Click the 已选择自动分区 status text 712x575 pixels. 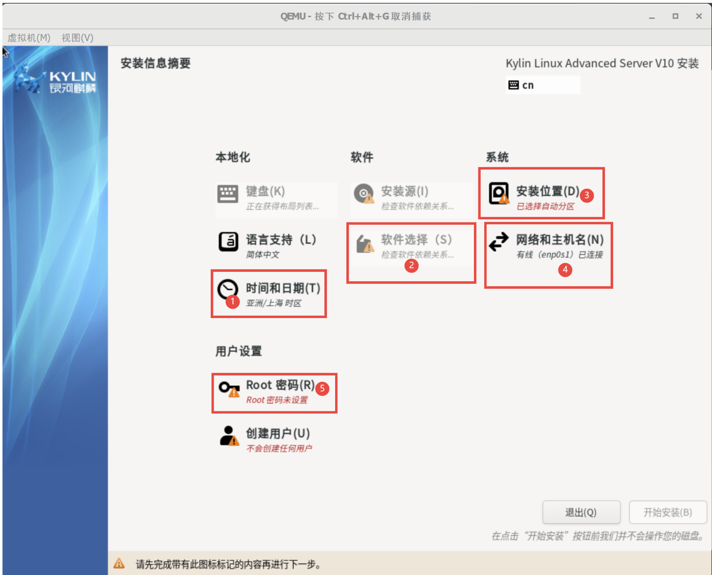[x=545, y=206]
